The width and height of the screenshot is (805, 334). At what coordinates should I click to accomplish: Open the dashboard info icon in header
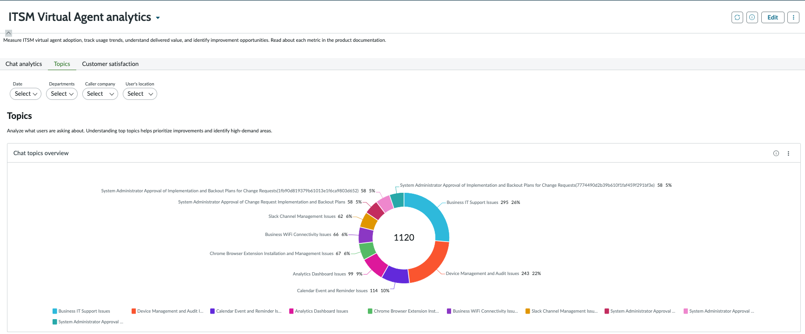tap(752, 17)
